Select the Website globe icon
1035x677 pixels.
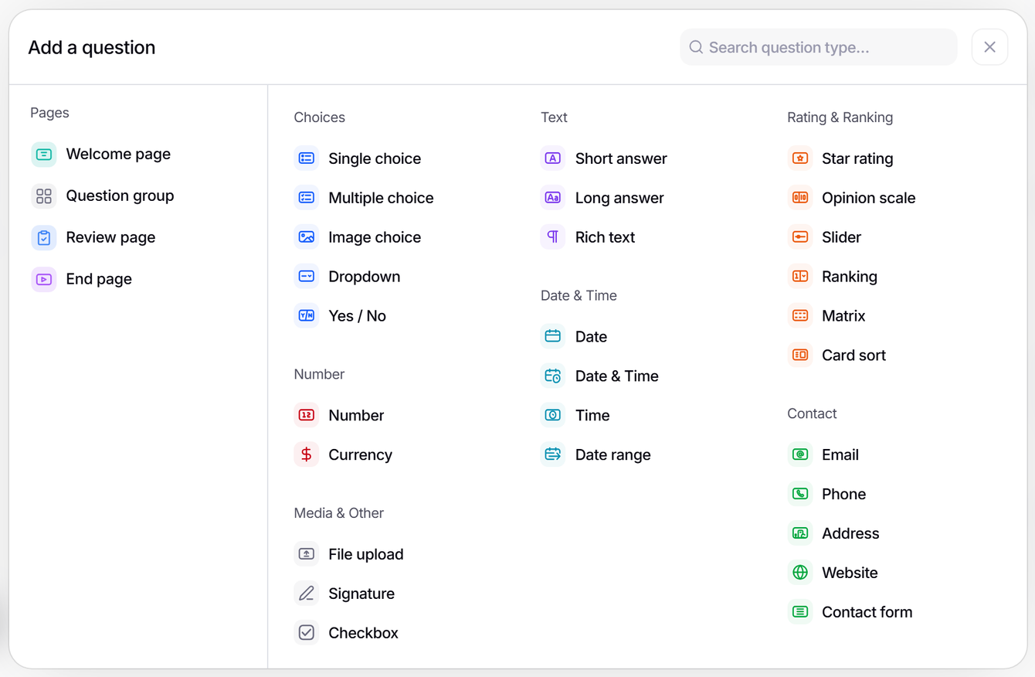coord(800,573)
